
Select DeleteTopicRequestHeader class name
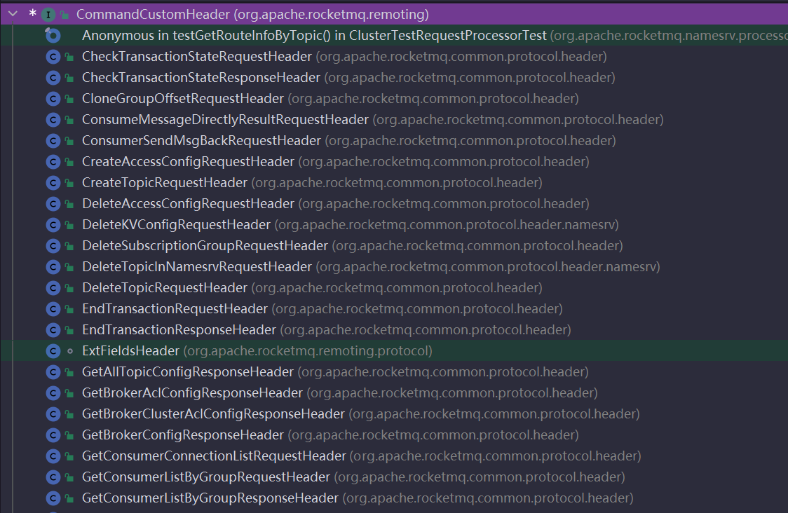point(164,288)
